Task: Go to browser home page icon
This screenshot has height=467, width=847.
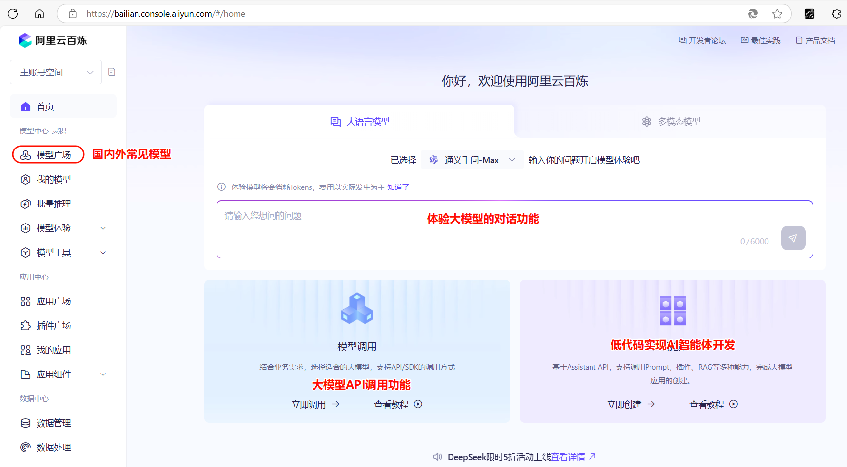Action: pyautogui.click(x=39, y=14)
